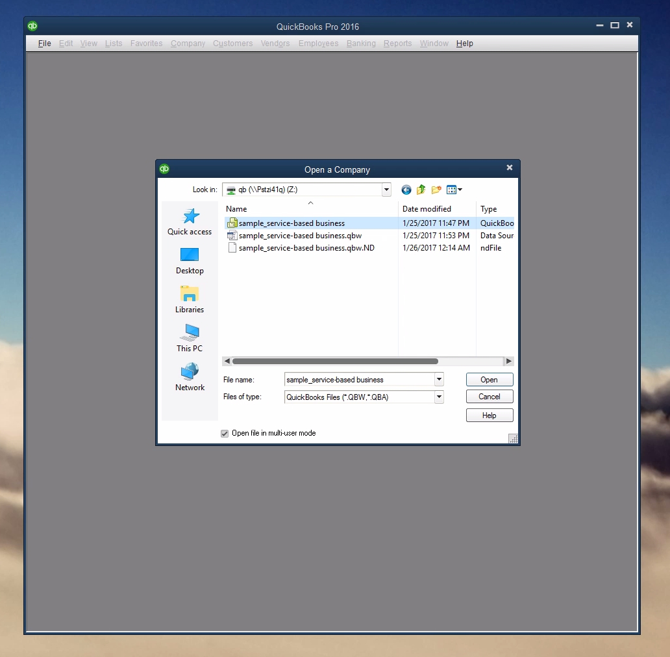670x657 pixels.
Task: Click the horizontal scrollbar thumb in file list
Action: pos(335,362)
